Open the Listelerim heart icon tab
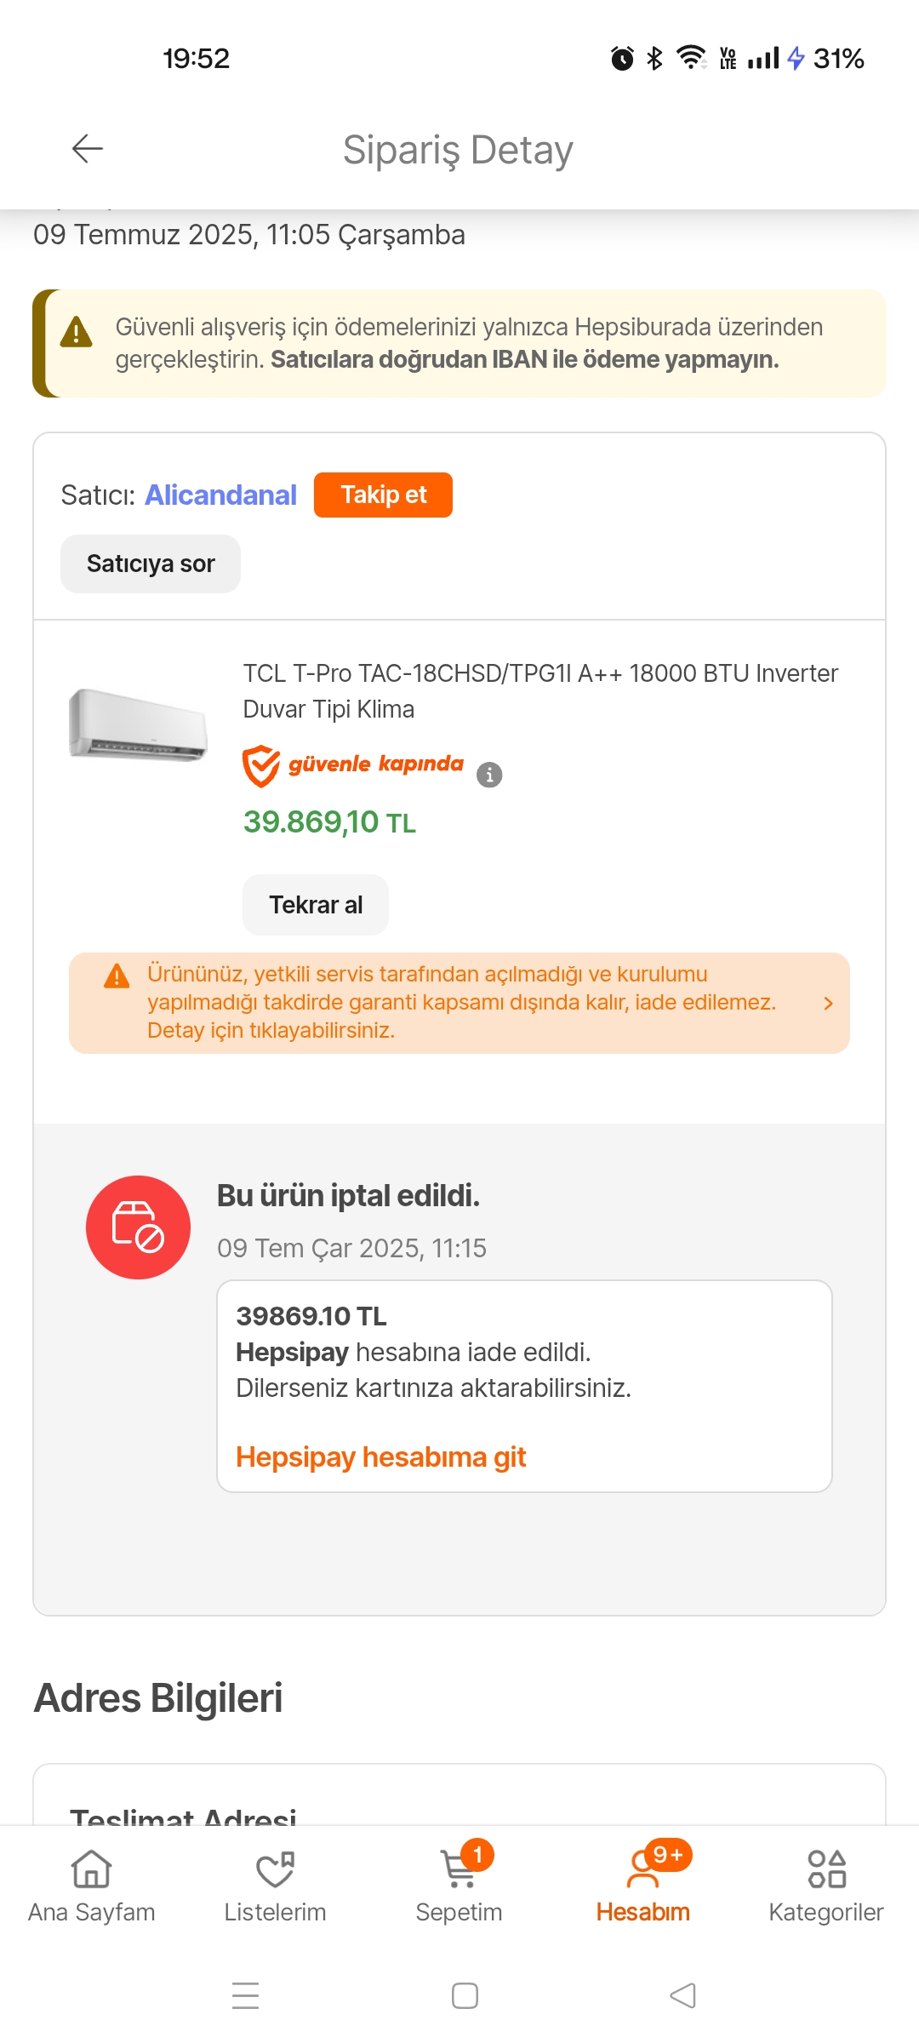Image resolution: width=919 pixels, height=2043 pixels. (275, 1886)
